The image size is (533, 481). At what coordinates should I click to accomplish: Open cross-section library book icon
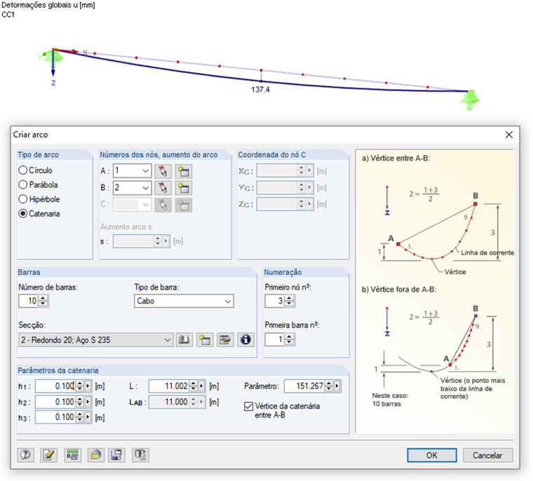tap(184, 339)
